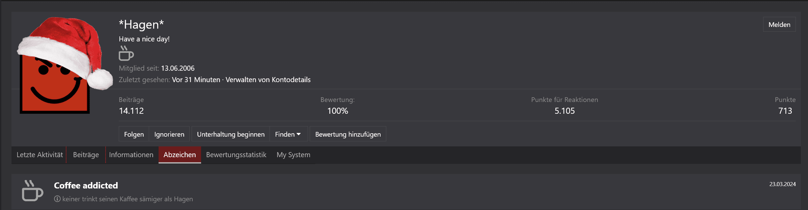808x210 pixels.
Task: Select the Abzeichen tab
Action: click(x=179, y=155)
